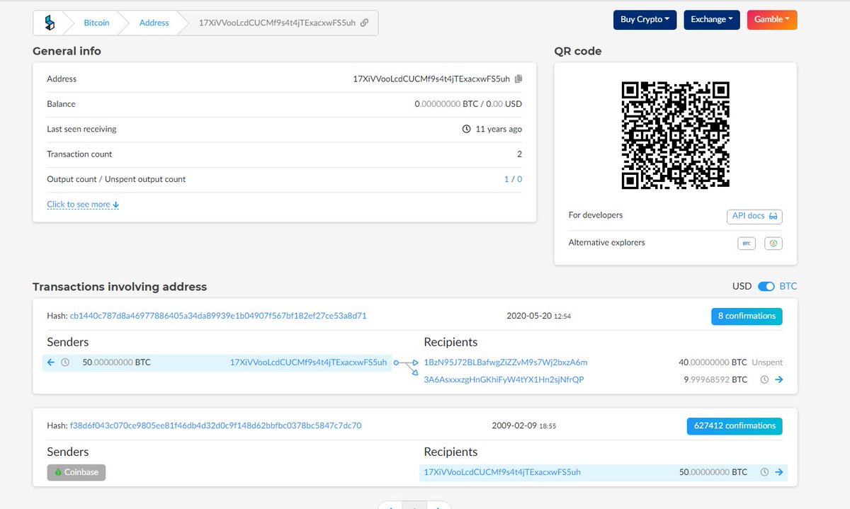
Task: Click the left arrow in the 50 BTC sender row
Action: pyautogui.click(x=51, y=362)
